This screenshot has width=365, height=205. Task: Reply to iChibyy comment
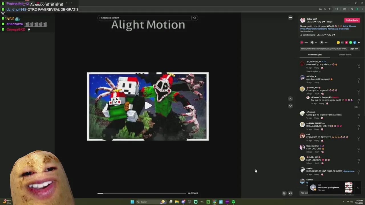pyautogui.click(x=317, y=82)
